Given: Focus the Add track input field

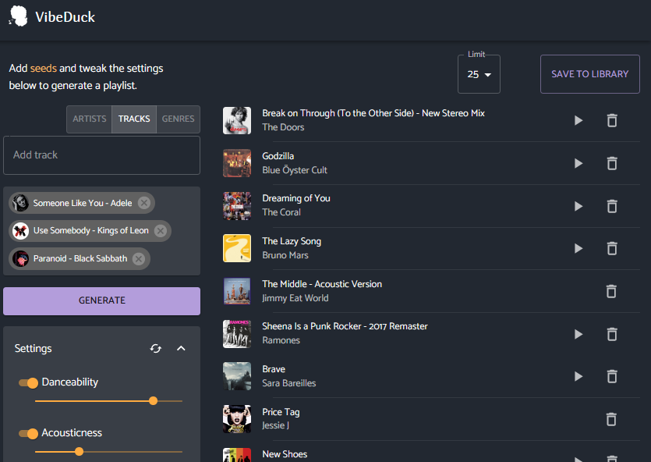Looking at the screenshot, I should click(x=101, y=155).
